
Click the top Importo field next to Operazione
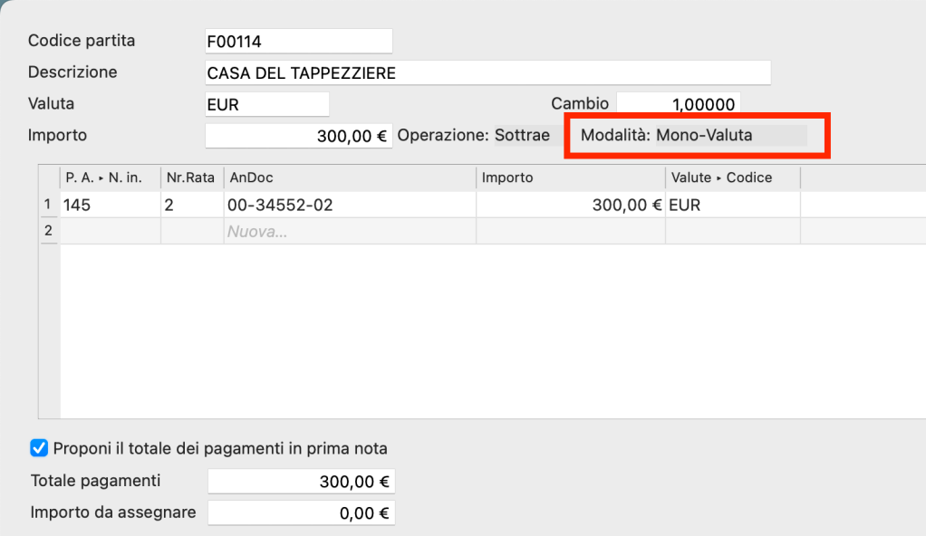pyautogui.click(x=299, y=137)
